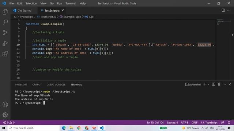Click the '//Update or Modify the tuples' comment
Viewport: 234px width, 131px height.
57,70
